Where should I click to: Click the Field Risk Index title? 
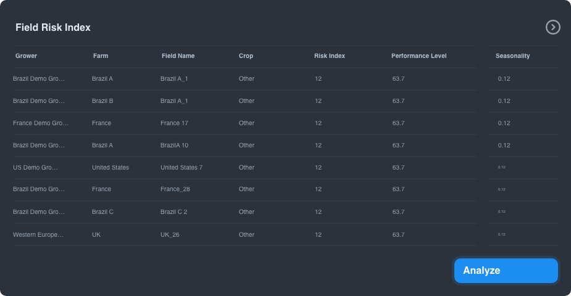53,28
